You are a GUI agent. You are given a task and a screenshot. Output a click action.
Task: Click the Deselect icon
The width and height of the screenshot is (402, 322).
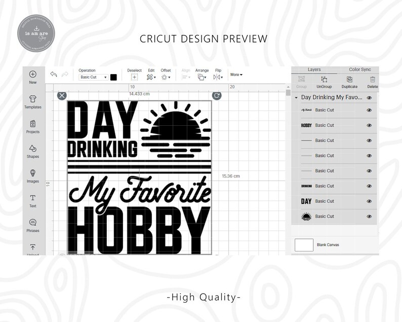click(x=134, y=77)
